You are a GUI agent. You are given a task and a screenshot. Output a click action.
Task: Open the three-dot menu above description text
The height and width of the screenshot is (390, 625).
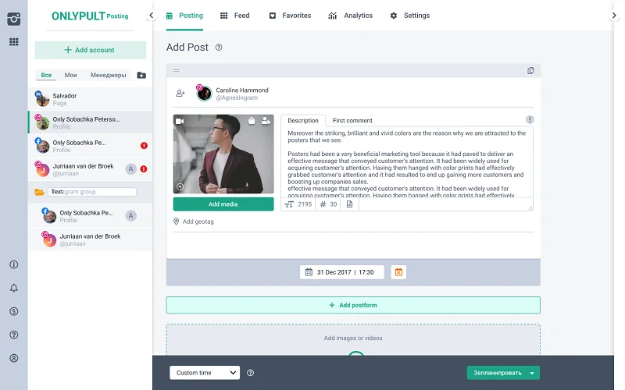click(530, 120)
